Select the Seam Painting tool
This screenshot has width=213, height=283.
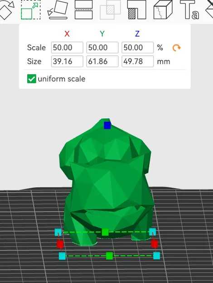click(x=163, y=10)
